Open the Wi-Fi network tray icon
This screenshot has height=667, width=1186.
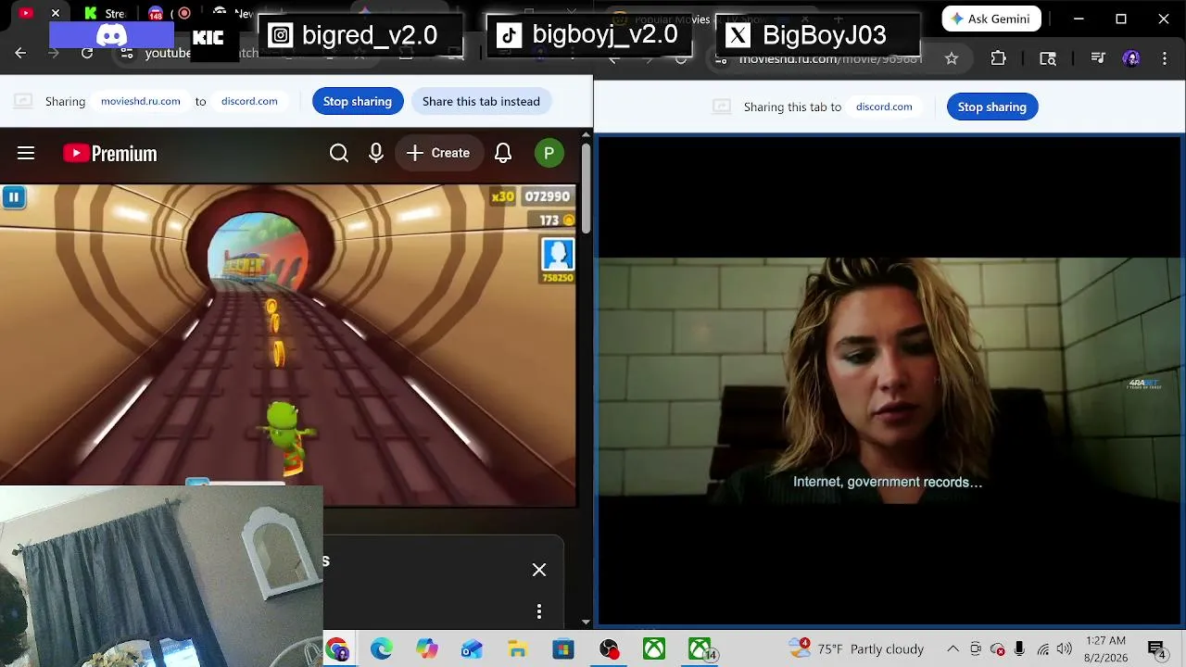tap(1042, 648)
